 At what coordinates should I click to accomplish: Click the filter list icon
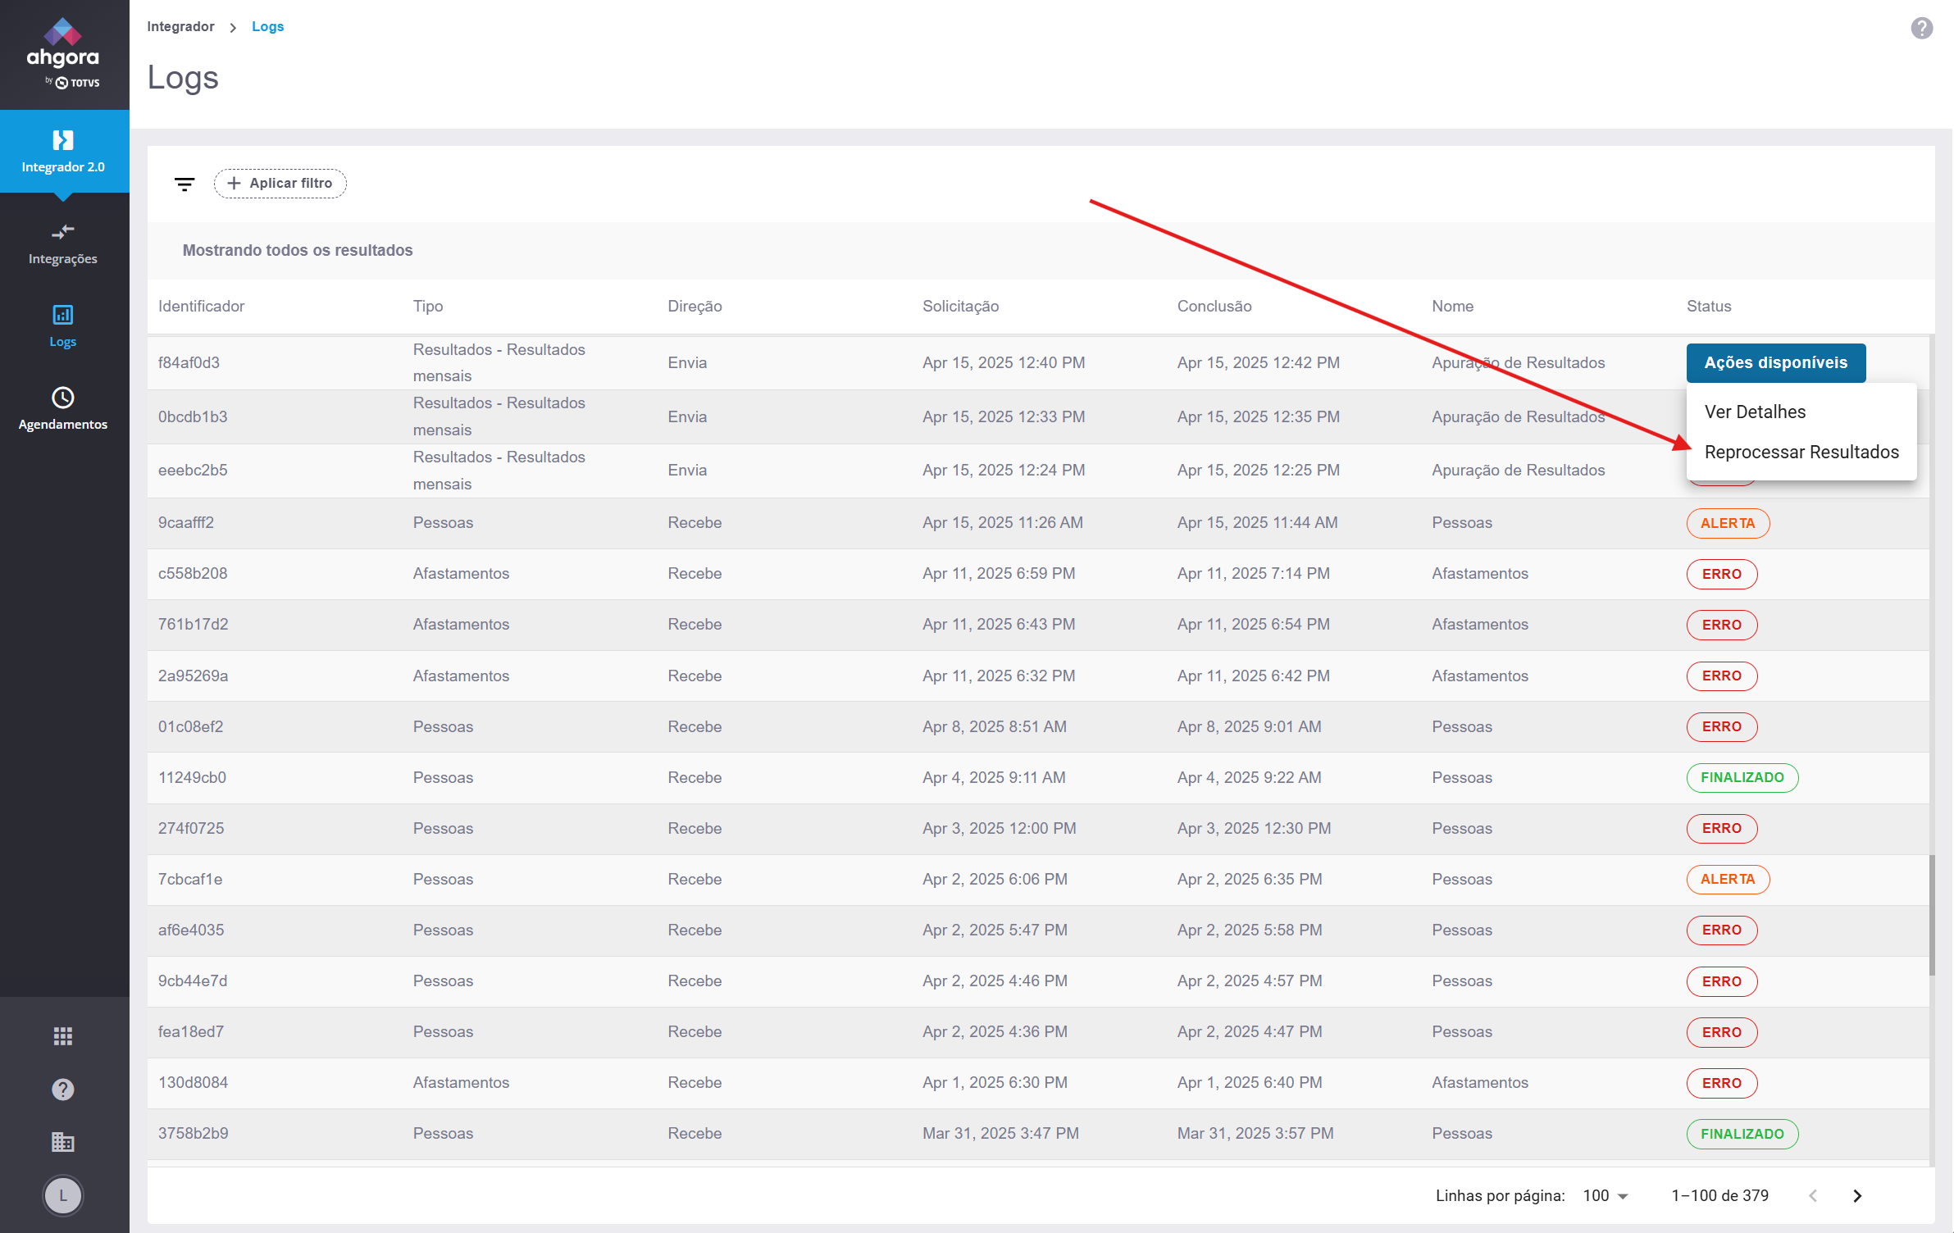tap(184, 184)
